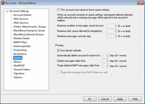Screen dimensions: 145x104
Task: Collapse the Account Settings tree node
Action: pyautogui.click(x=7, y=12)
